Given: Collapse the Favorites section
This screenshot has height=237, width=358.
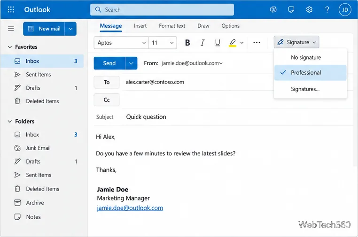Looking at the screenshot, I should [x=10, y=47].
